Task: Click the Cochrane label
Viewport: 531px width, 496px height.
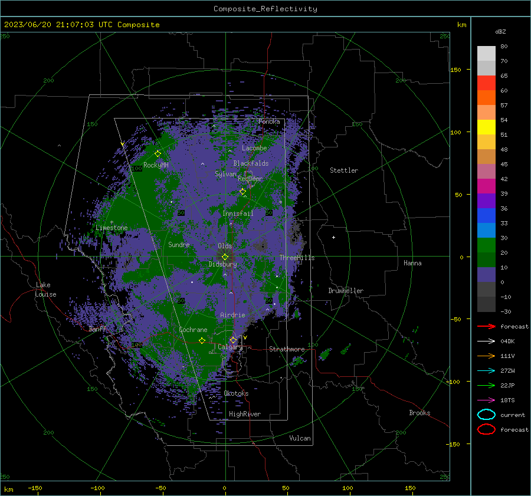Action: point(193,330)
